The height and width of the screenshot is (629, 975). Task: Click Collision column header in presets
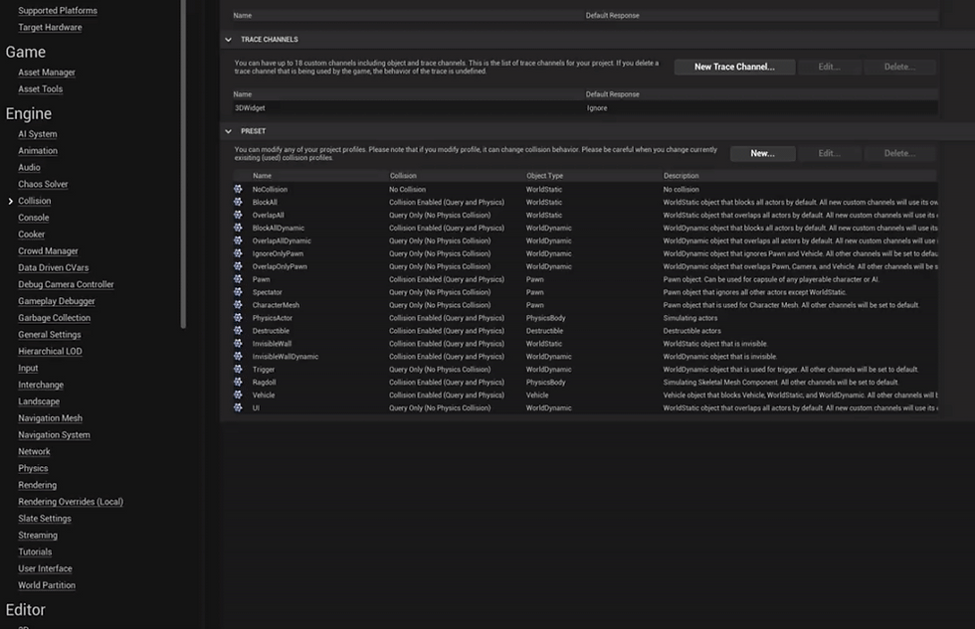403,176
